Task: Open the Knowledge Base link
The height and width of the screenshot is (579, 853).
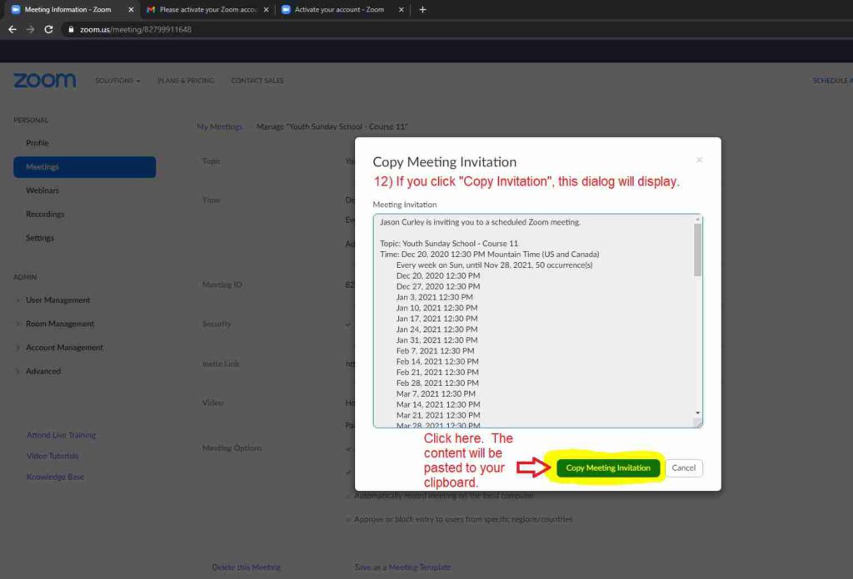Action: tap(55, 477)
